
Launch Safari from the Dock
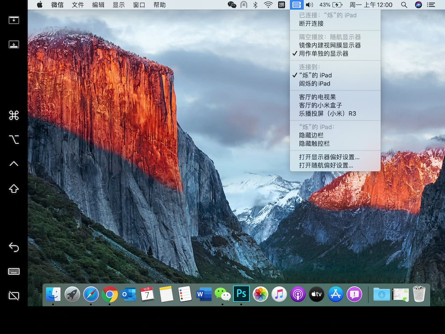pos(91,294)
